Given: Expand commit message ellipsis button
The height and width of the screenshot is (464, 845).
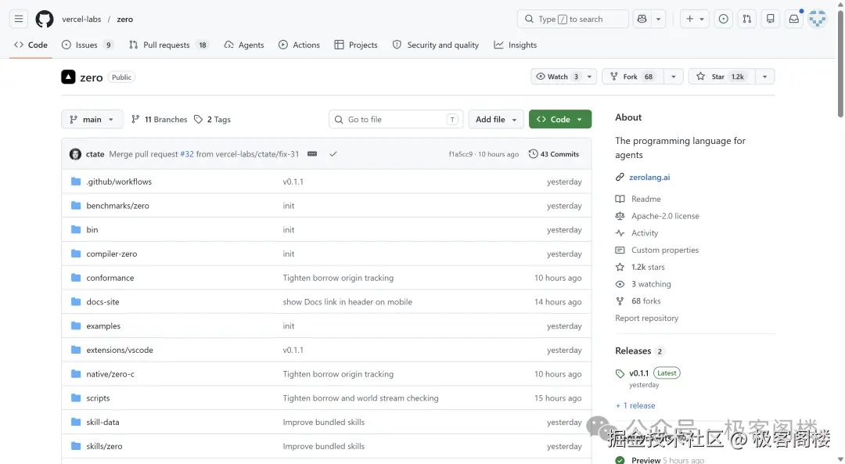Looking at the screenshot, I should click(312, 154).
